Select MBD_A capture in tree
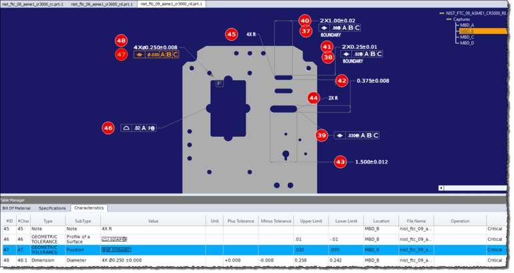The width and height of the screenshot is (514, 273). click(x=467, y=25)
